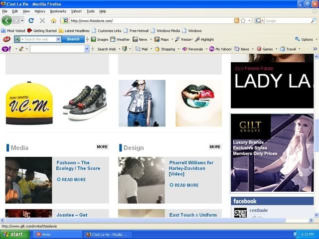Click the Yahoo! logo icon
Screen dimensions: 319x239
pyautogui.click(x=6, y=49)
